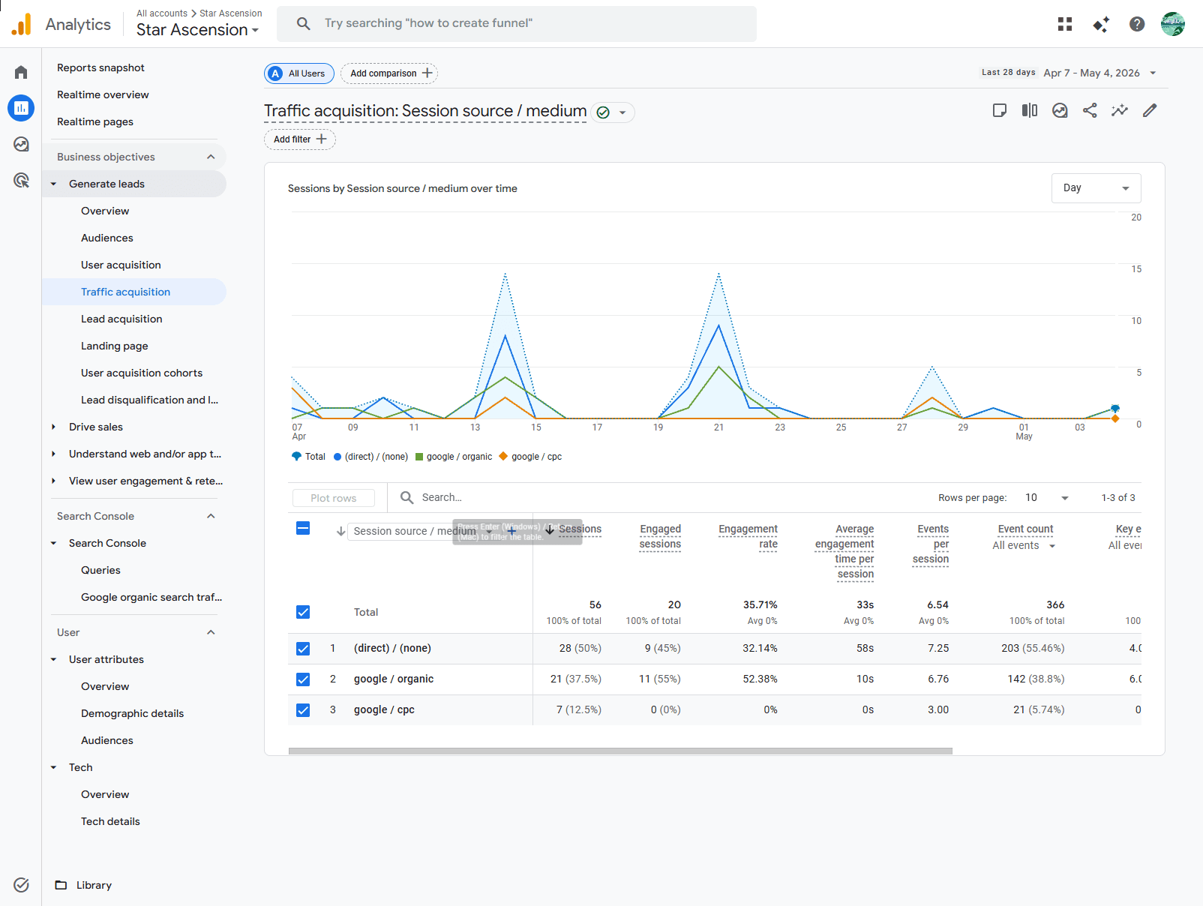Click the report status checkmark icon

[603, 112]
